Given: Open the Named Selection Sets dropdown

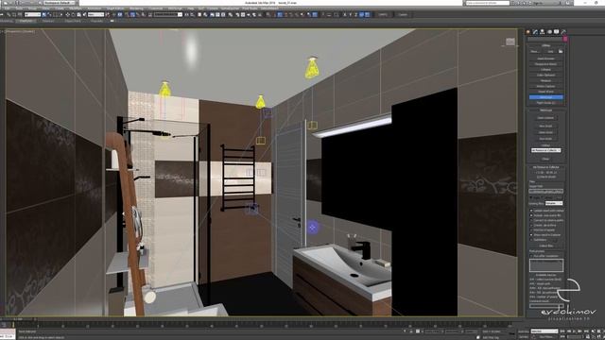Looking at the screenshot, I should (168, 15).
